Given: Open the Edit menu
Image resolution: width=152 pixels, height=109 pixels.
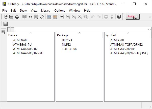Looking at the screenshot, I should click(x=13, y=11).
